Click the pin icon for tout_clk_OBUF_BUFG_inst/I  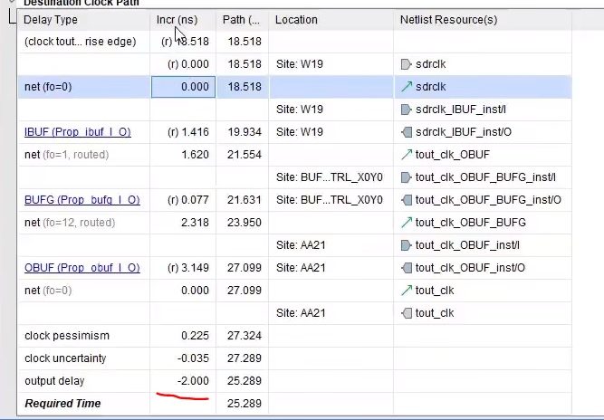point(406,177)
